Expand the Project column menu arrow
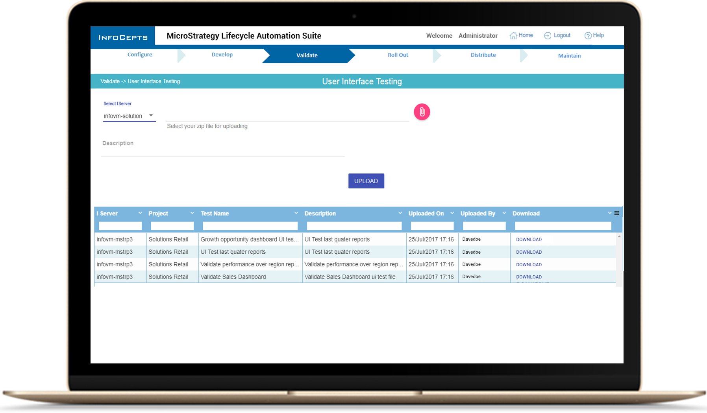Screen dimensions: 707x413 (192, 213)
